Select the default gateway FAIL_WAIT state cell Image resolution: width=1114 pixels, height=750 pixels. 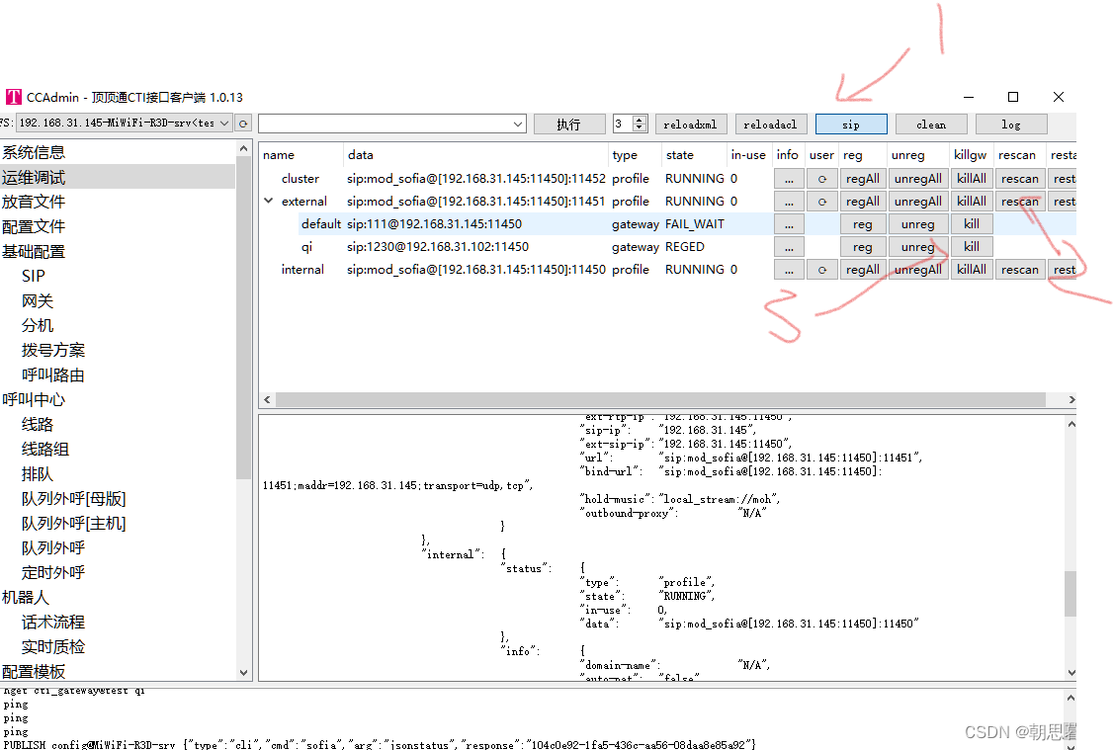tap(695, 224)
